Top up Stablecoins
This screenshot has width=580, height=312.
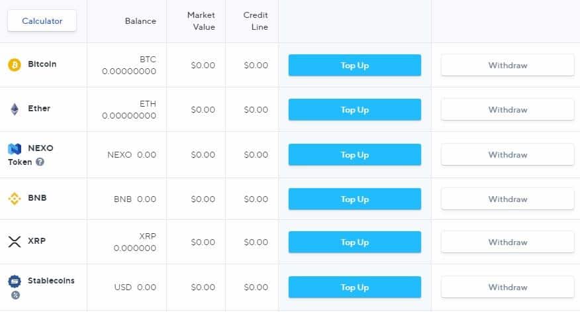[354, 287]
